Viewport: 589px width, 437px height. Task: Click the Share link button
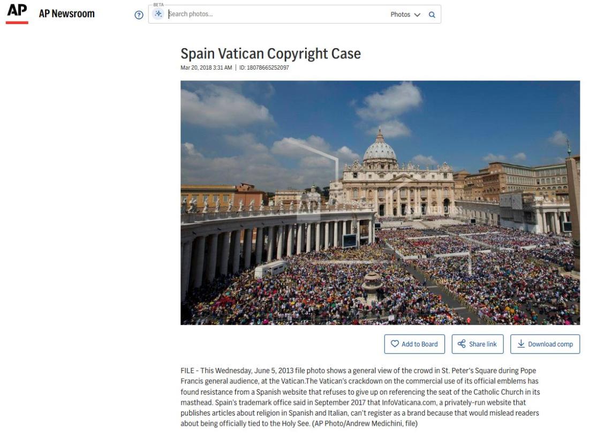(478, 344)
